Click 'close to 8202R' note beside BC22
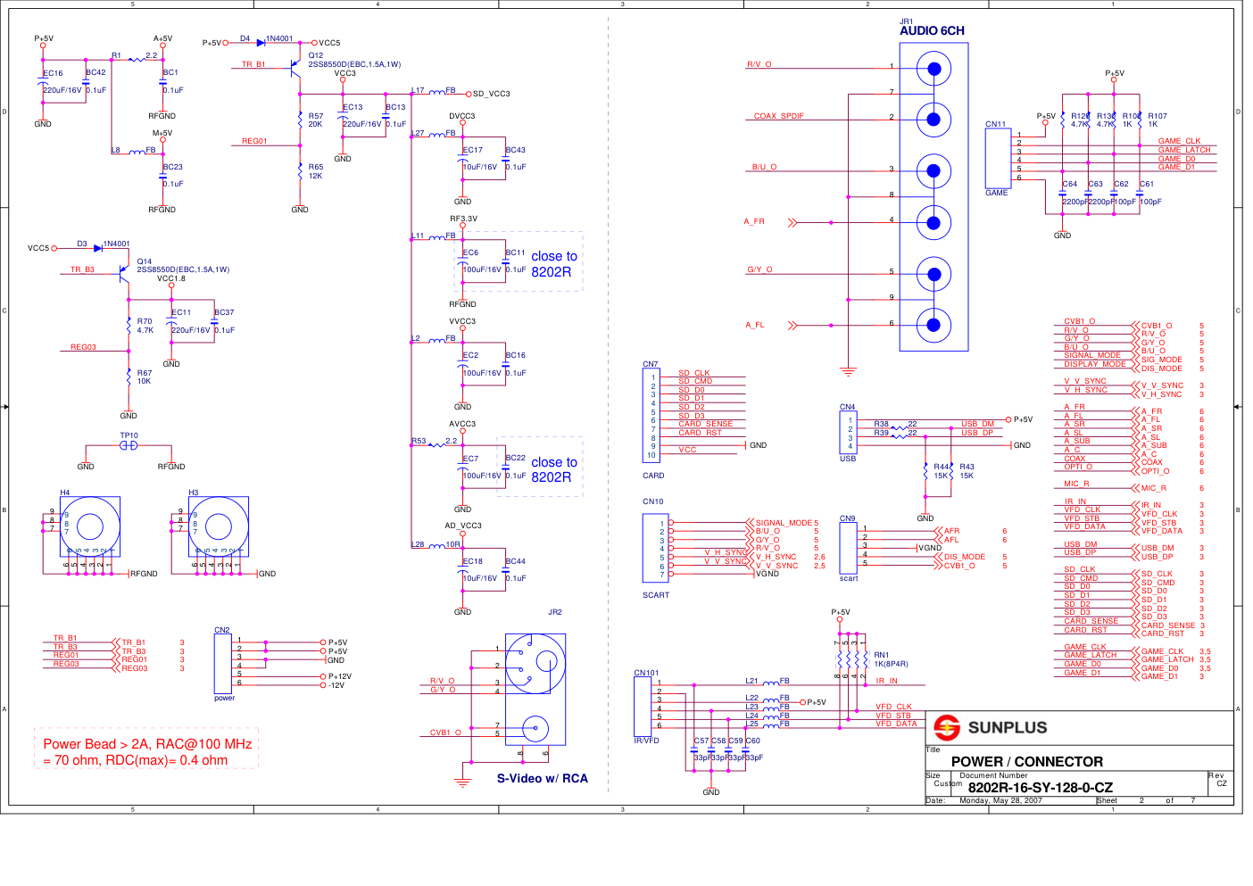The width and height of the screenshot is (1253, 886). coord(554,469)
